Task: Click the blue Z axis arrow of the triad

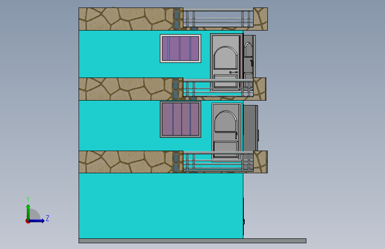Action: click(37, 221)
